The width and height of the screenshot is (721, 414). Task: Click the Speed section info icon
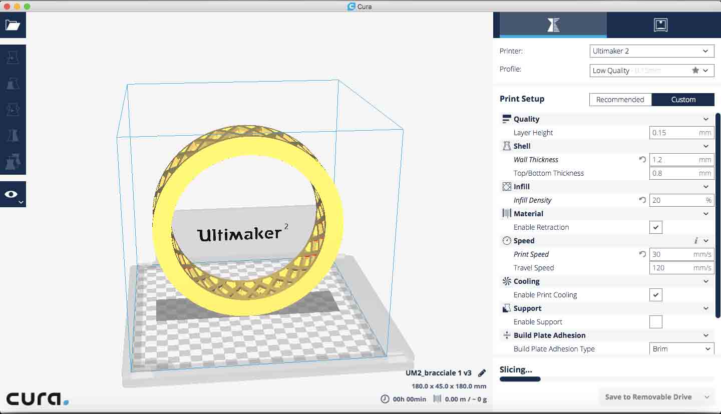[x=696, y=241]
